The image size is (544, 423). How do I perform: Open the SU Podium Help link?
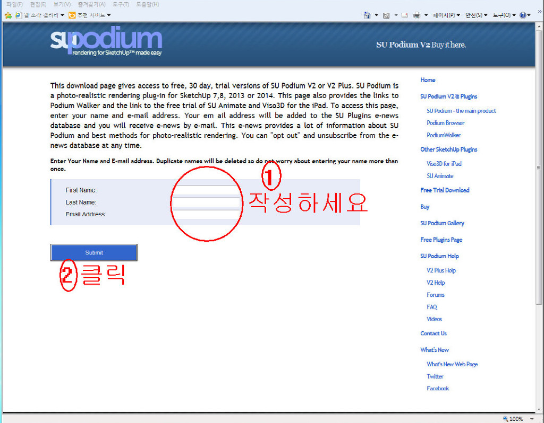coord(439,256)
